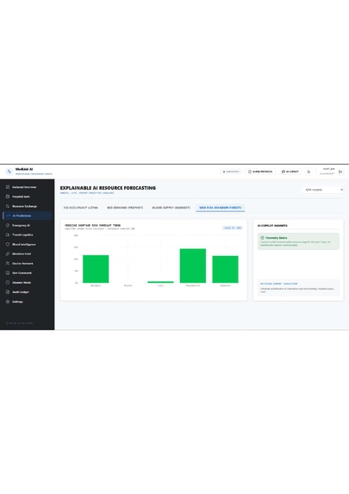Click the Medicine Intel pill icon
Viewport: 349px width, 494px height.
(8, 253)
